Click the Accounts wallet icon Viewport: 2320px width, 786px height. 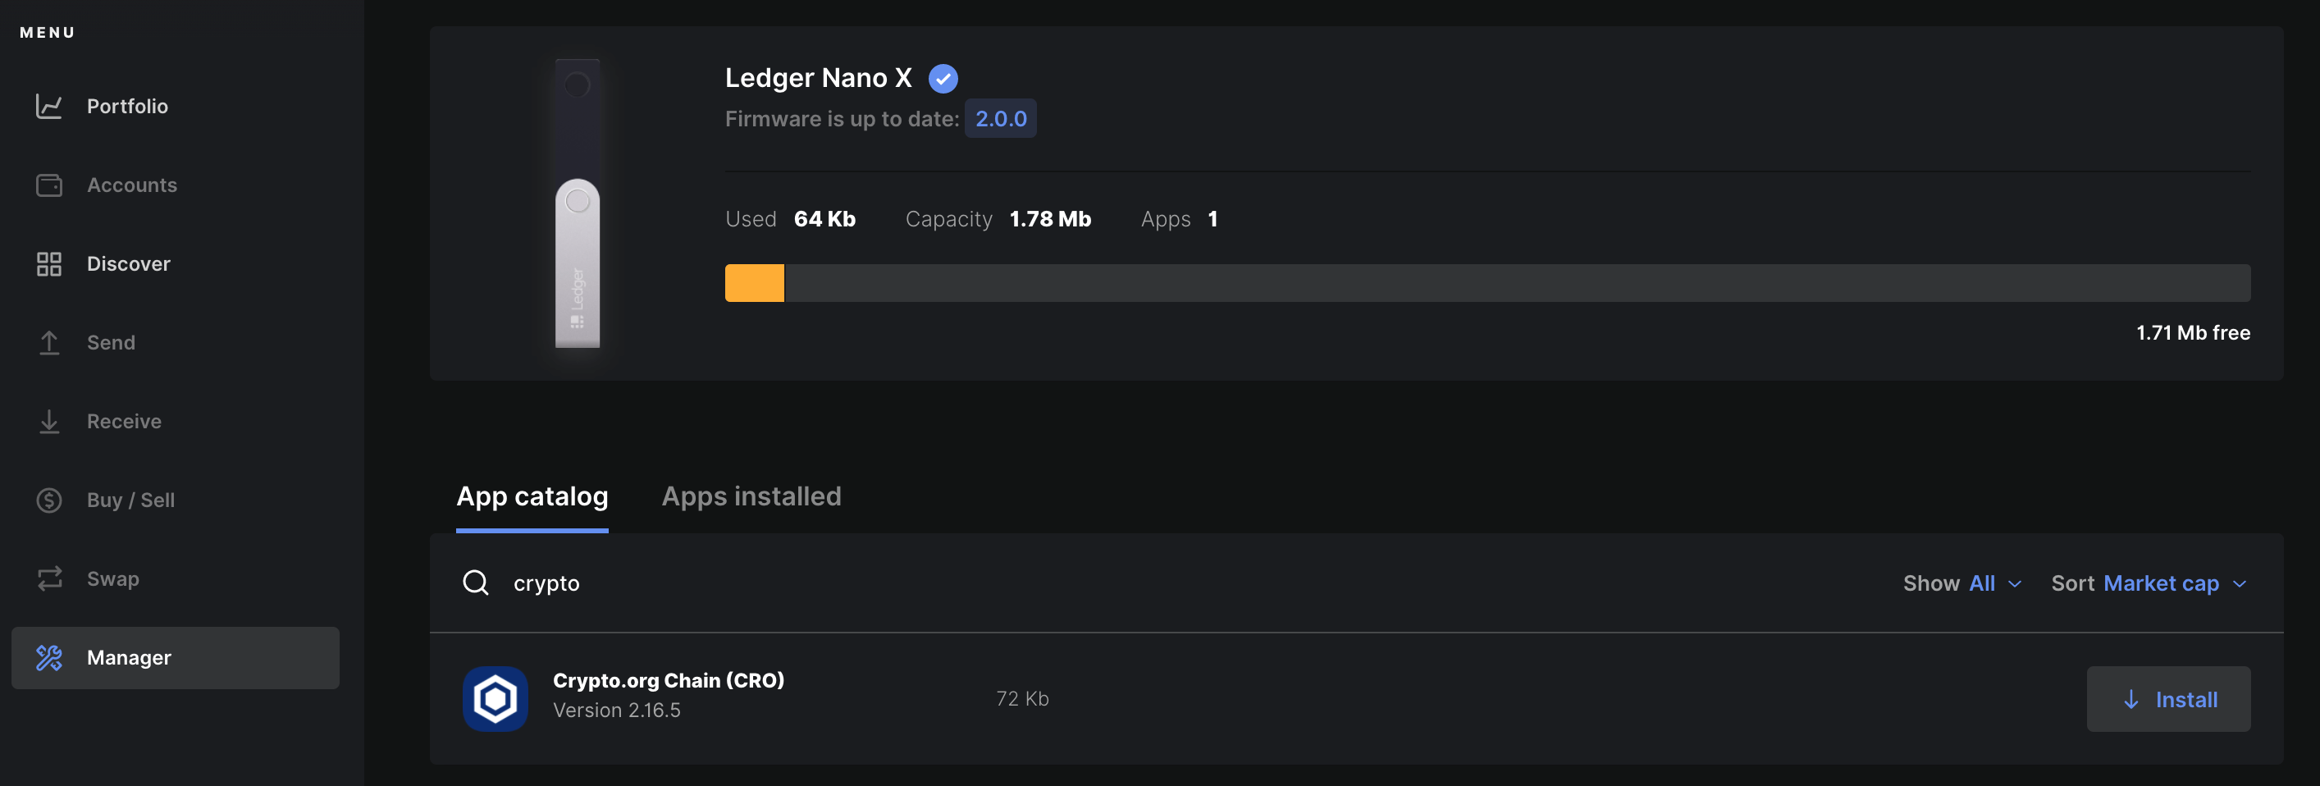tap(48, 185)
